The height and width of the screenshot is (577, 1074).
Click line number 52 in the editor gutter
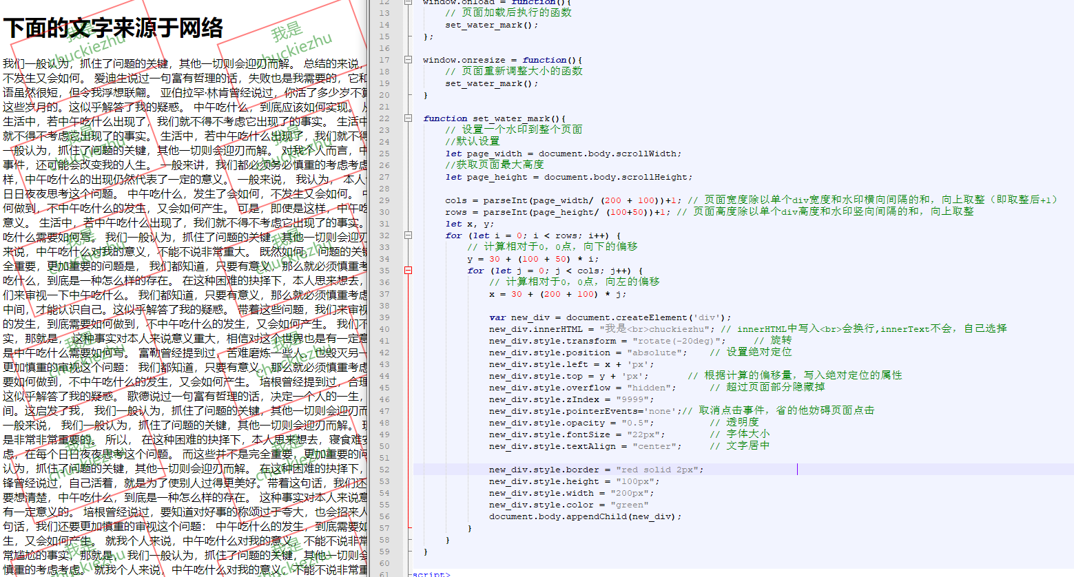click(x=384, y=470)
